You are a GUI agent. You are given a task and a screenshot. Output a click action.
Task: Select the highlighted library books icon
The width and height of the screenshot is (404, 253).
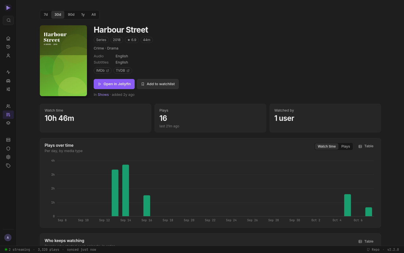click(x=8, y=115)
